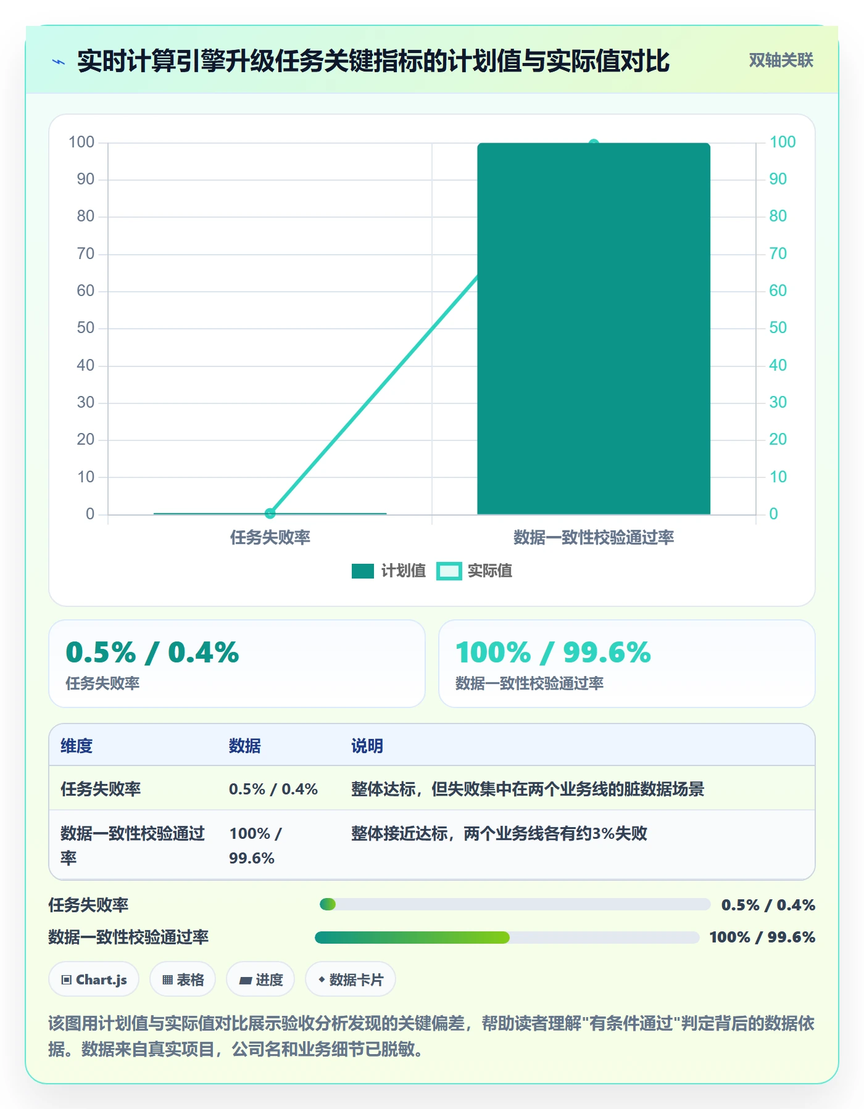Click the 双轴关联 label in the header

781,60
